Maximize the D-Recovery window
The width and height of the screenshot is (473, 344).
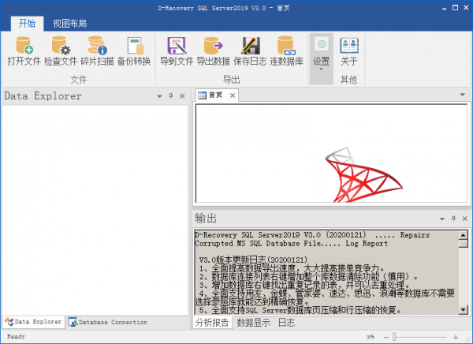[455, 8]
